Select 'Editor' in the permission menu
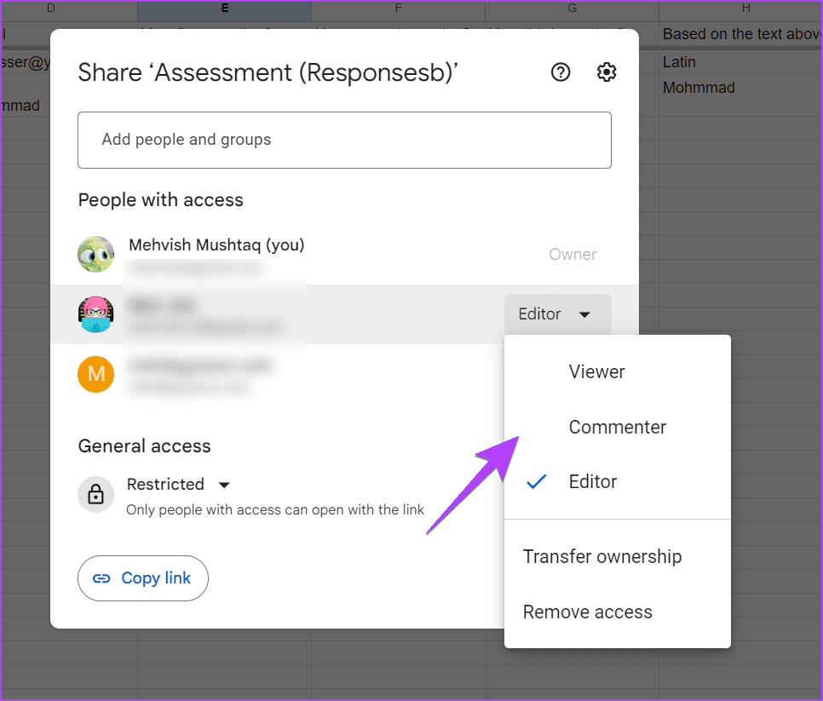This screenshot has width=823, height=701. pyautogui.click(x=592, y=481)
